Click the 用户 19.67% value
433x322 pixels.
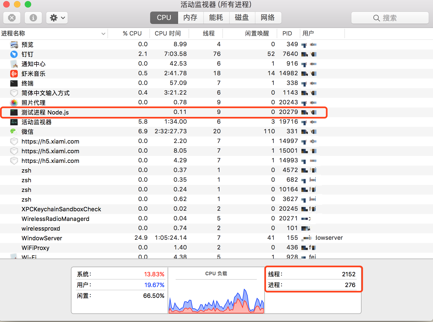click(x=154, y=285)
